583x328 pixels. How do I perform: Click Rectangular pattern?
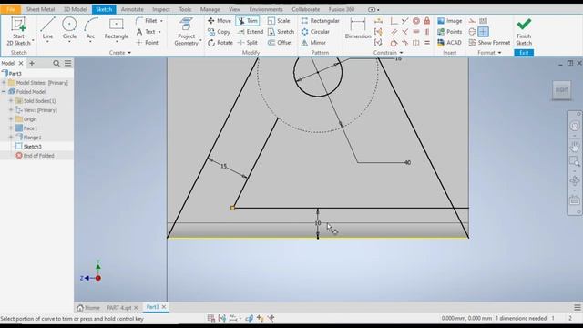pos(320,21)
